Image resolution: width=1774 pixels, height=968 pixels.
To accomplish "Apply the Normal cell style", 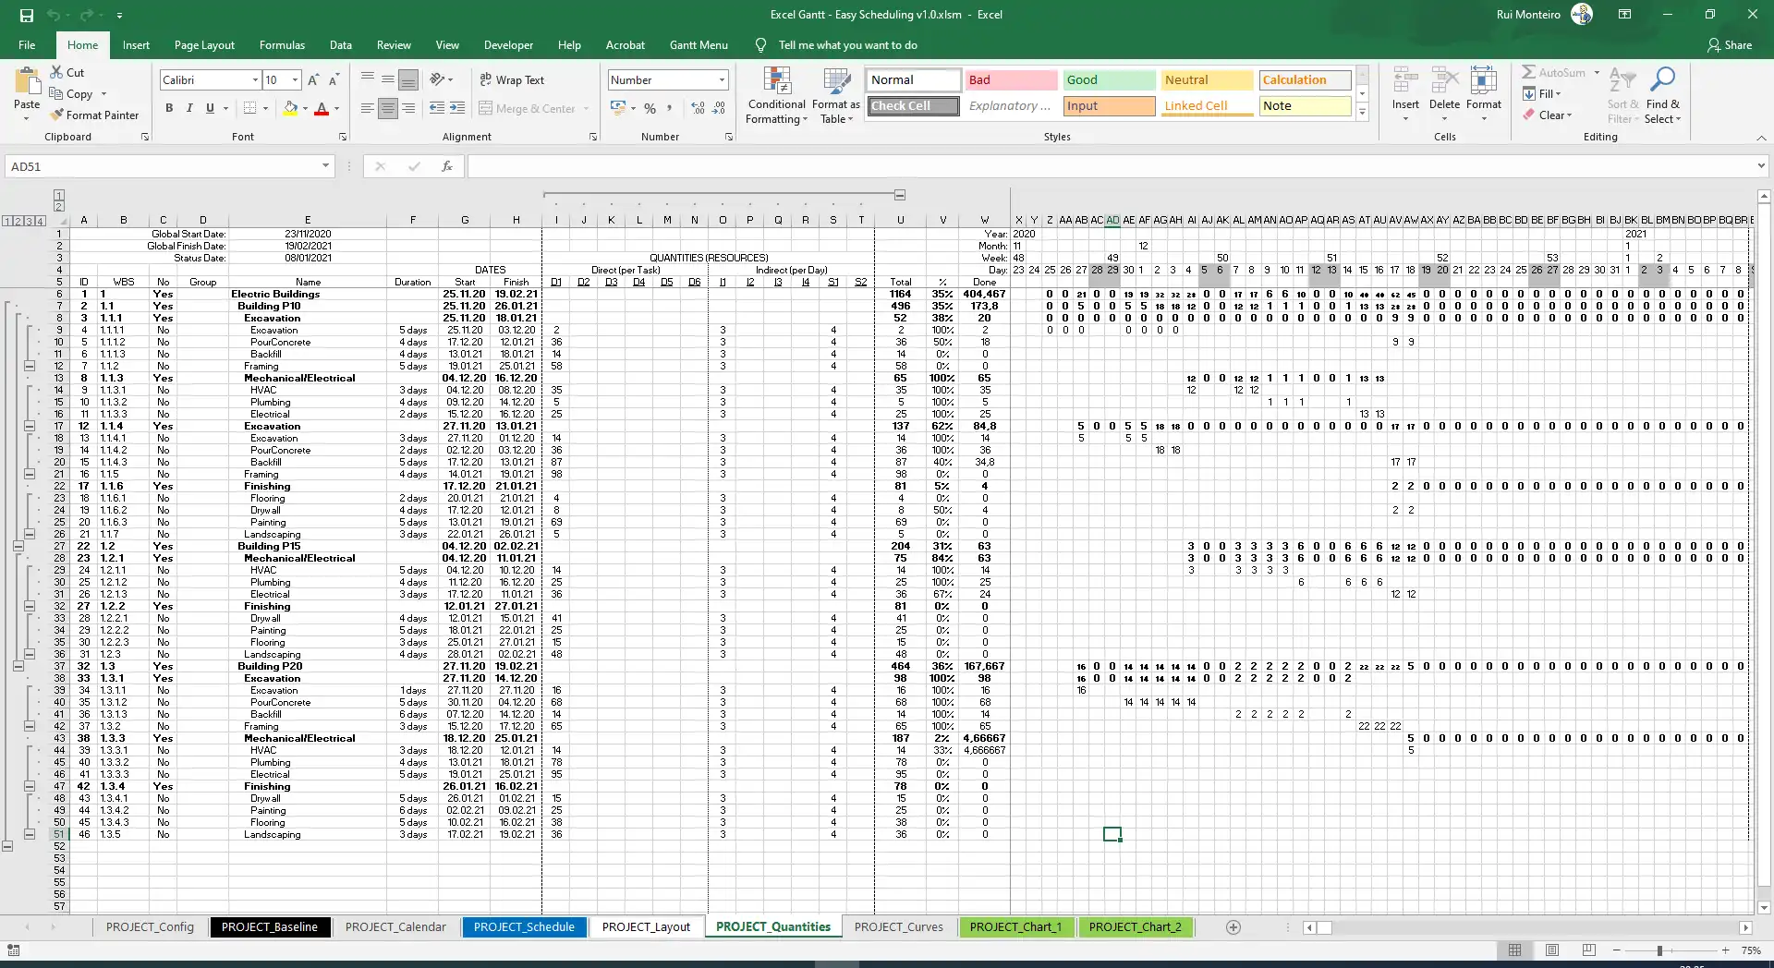I will coord(914,80).
